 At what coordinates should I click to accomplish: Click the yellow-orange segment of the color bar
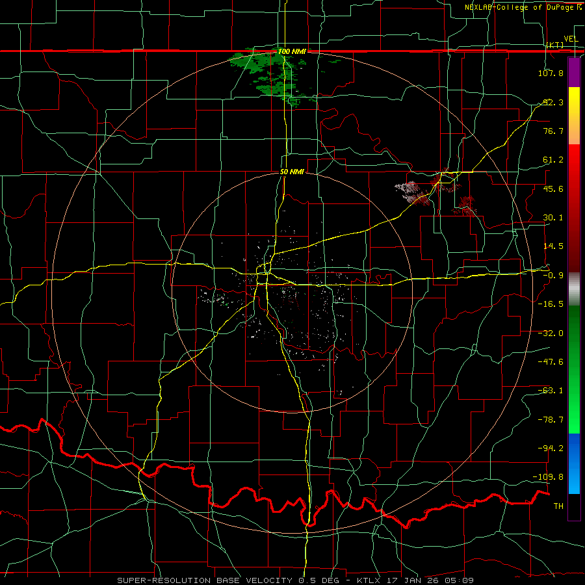[574, 116]
